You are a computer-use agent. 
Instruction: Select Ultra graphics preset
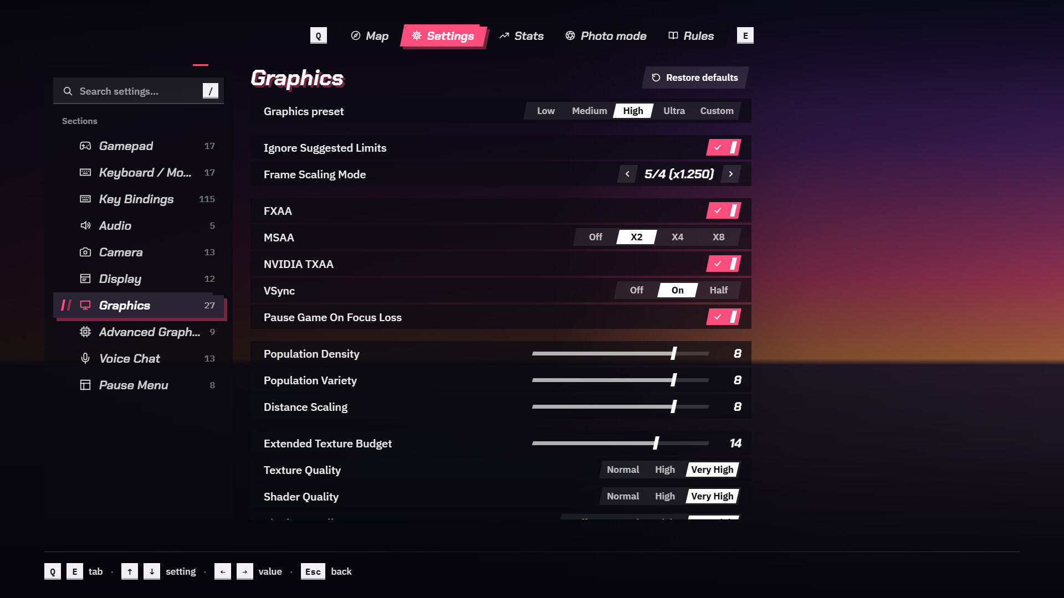point(674,111)
